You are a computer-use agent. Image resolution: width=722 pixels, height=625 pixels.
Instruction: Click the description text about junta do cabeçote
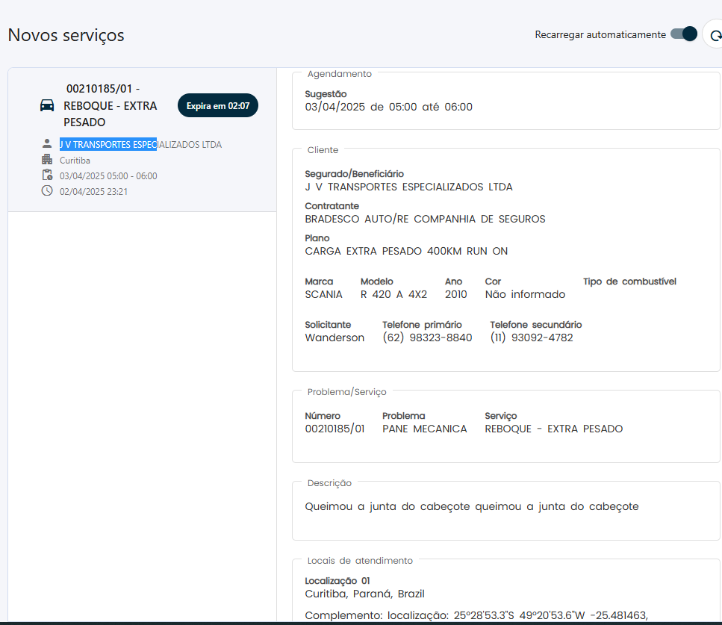coord(471,506)
